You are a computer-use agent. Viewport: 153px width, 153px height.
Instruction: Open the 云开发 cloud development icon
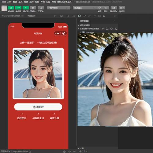click(41, 8)
